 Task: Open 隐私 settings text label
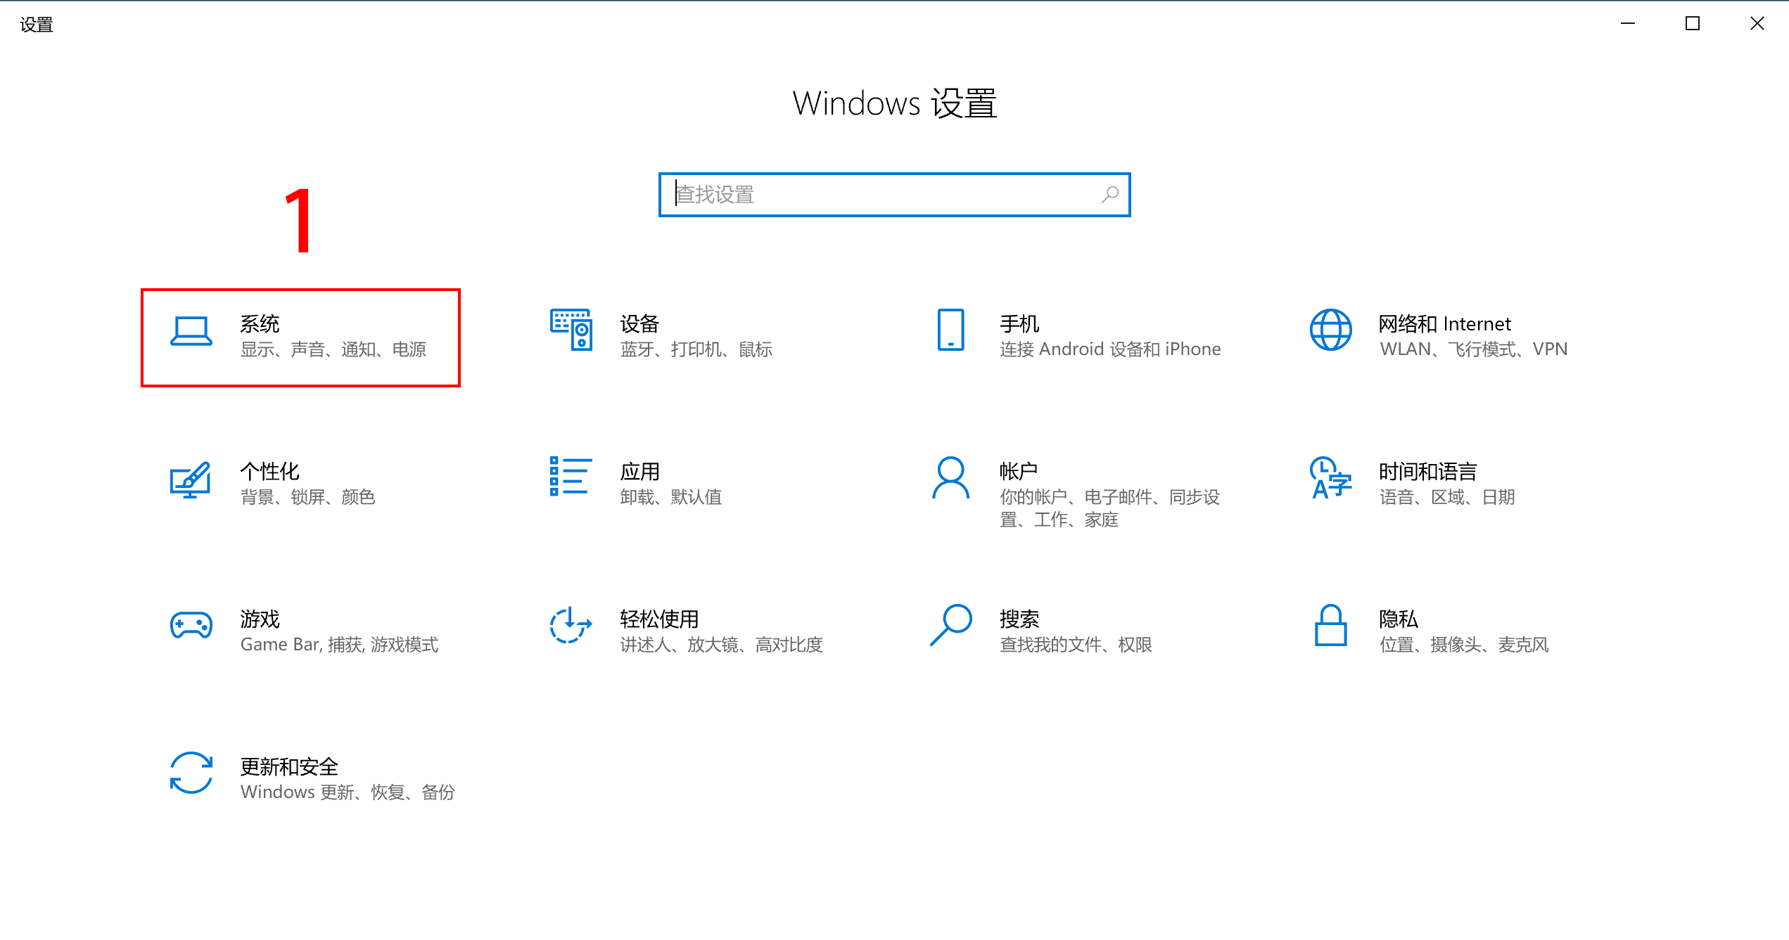pyautogui.click(x=1398, y=619)
